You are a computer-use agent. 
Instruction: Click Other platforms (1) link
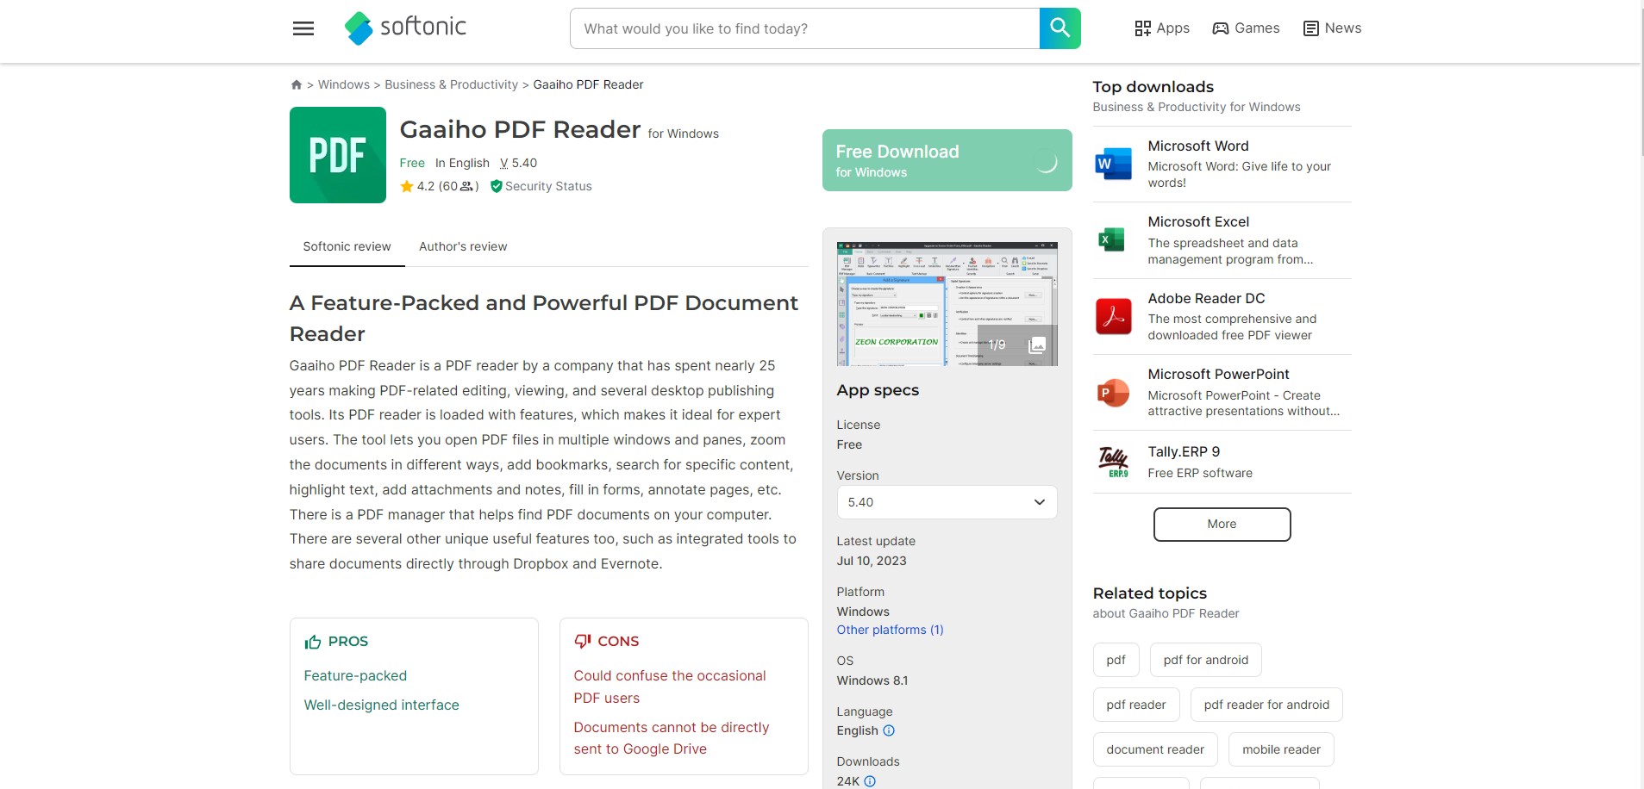click(x=890, y=630)
